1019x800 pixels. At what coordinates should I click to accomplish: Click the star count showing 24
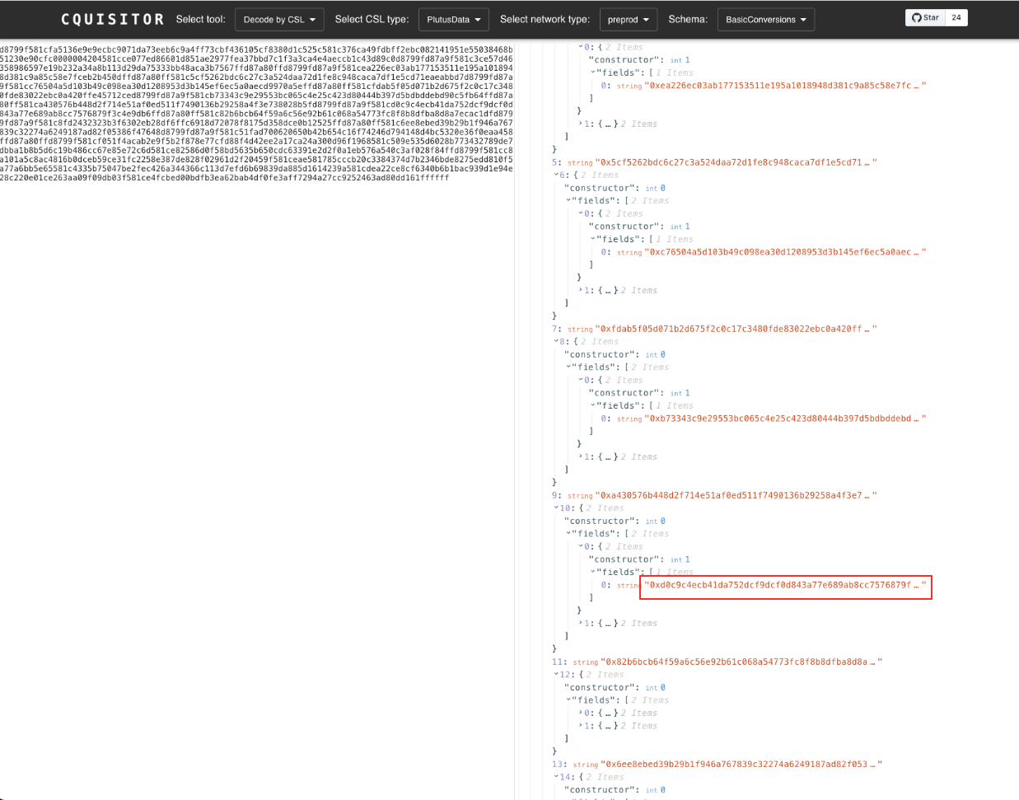point(956,17)
